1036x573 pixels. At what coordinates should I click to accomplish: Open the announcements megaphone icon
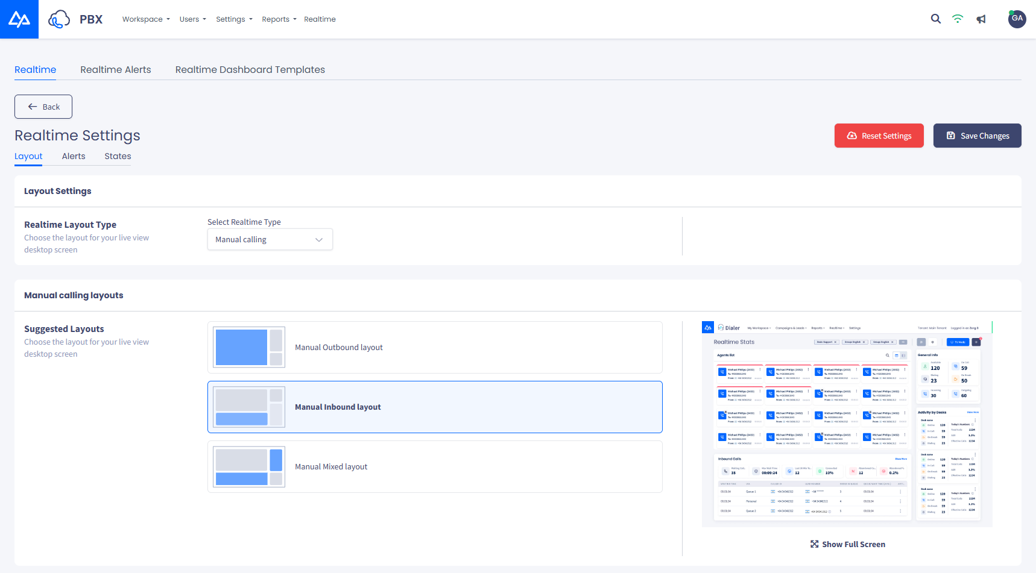click(x=982, y=19)
